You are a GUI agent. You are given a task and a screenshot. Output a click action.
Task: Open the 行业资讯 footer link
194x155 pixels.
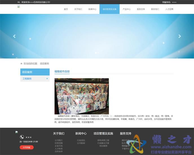[81, 140]
